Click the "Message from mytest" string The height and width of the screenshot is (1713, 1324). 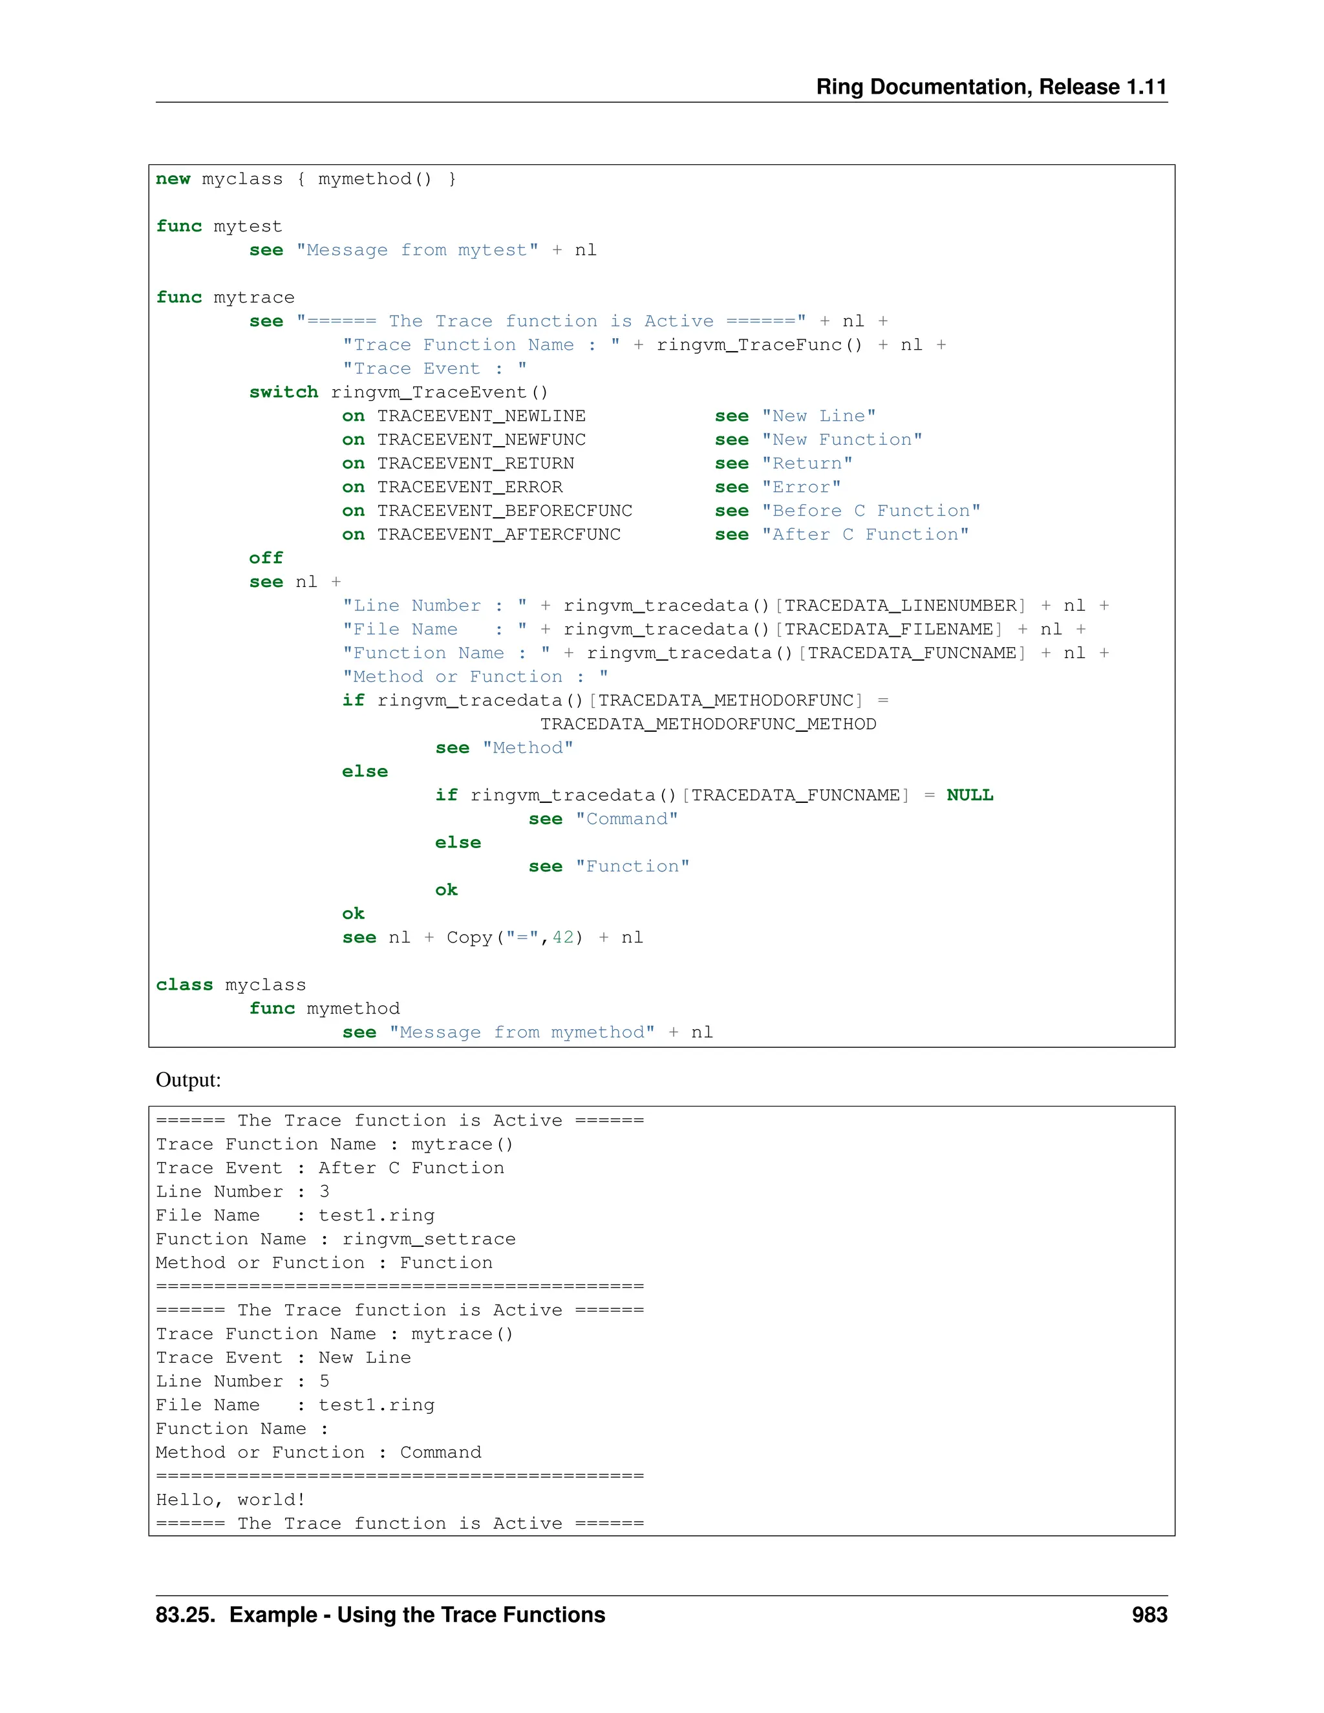[416, 250]
